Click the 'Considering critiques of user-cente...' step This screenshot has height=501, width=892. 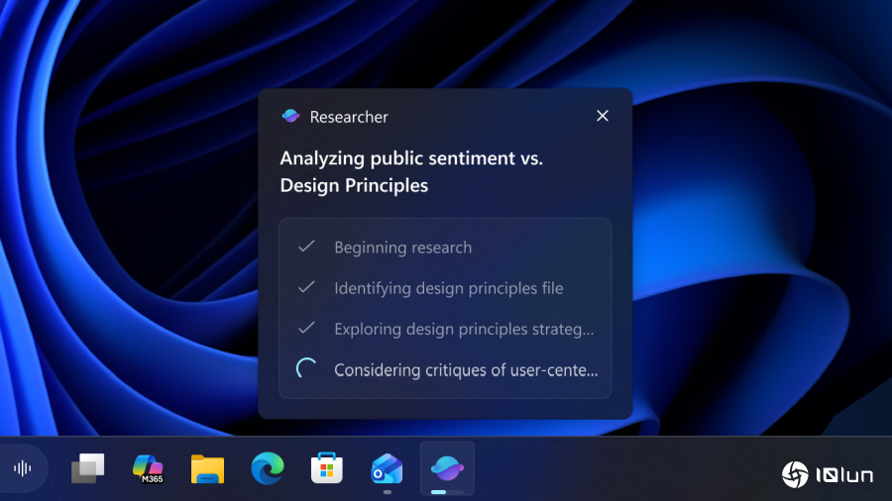pos(466,370)
